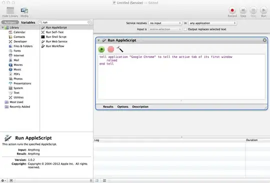Select the Utilities library category
The width and height of the screenshot is (270, 183).
click(18, 97)
